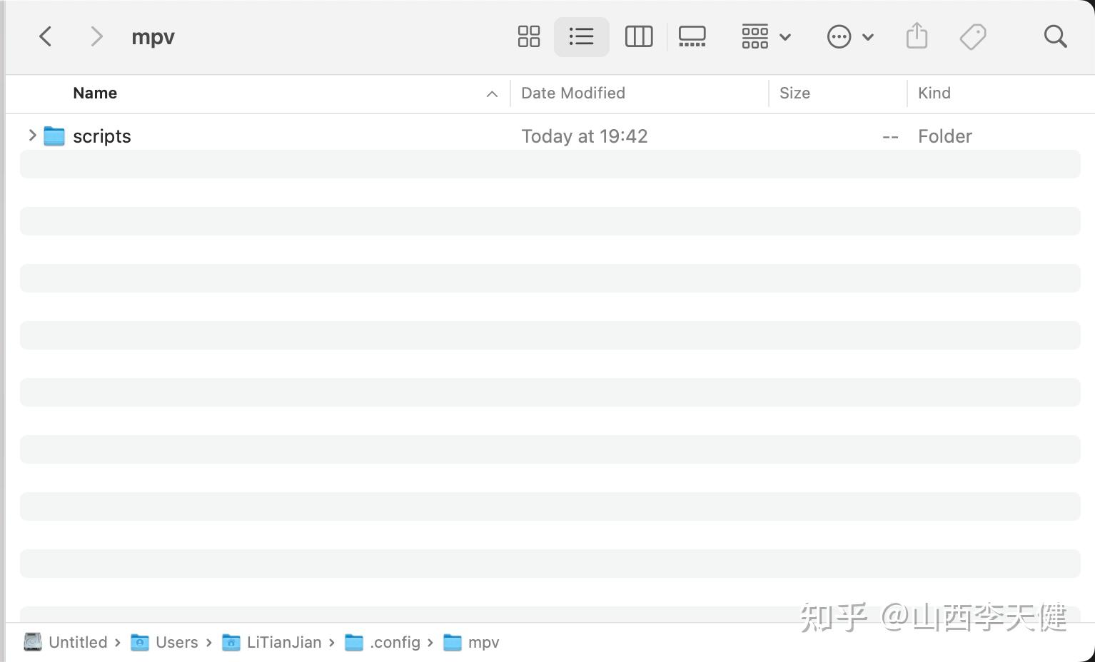The height and width of the screenshot is (662, 1095).
Task: Switch to icon view mode
Action: click(528, 36)
